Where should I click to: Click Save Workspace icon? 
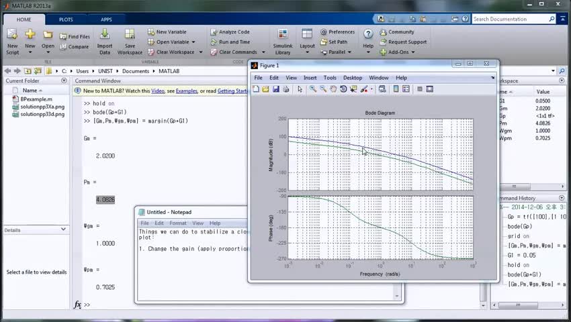(x=130, y=35)
